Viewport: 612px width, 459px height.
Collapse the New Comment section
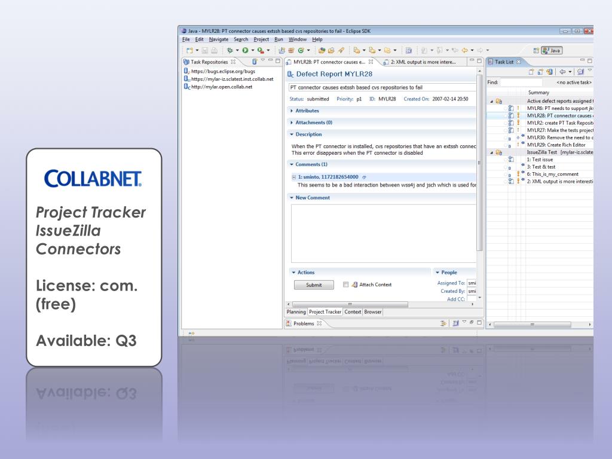tap(292, 198)
